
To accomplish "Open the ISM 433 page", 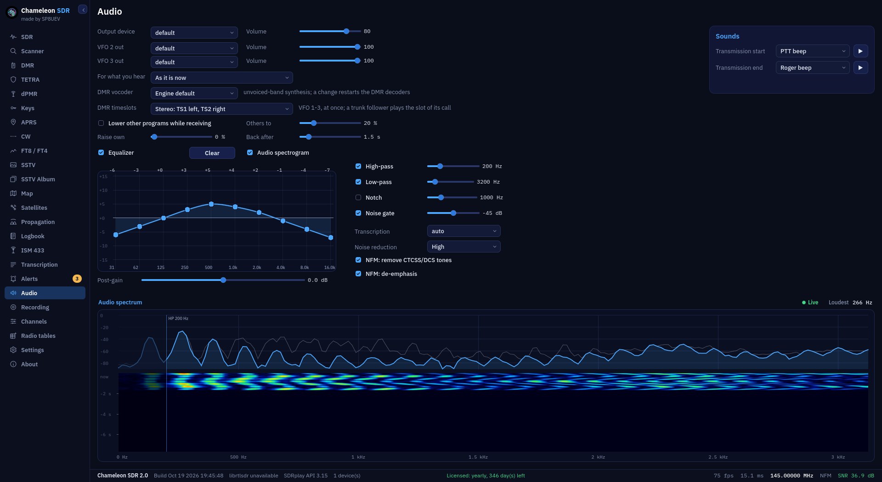I will [x=45, y=250].
